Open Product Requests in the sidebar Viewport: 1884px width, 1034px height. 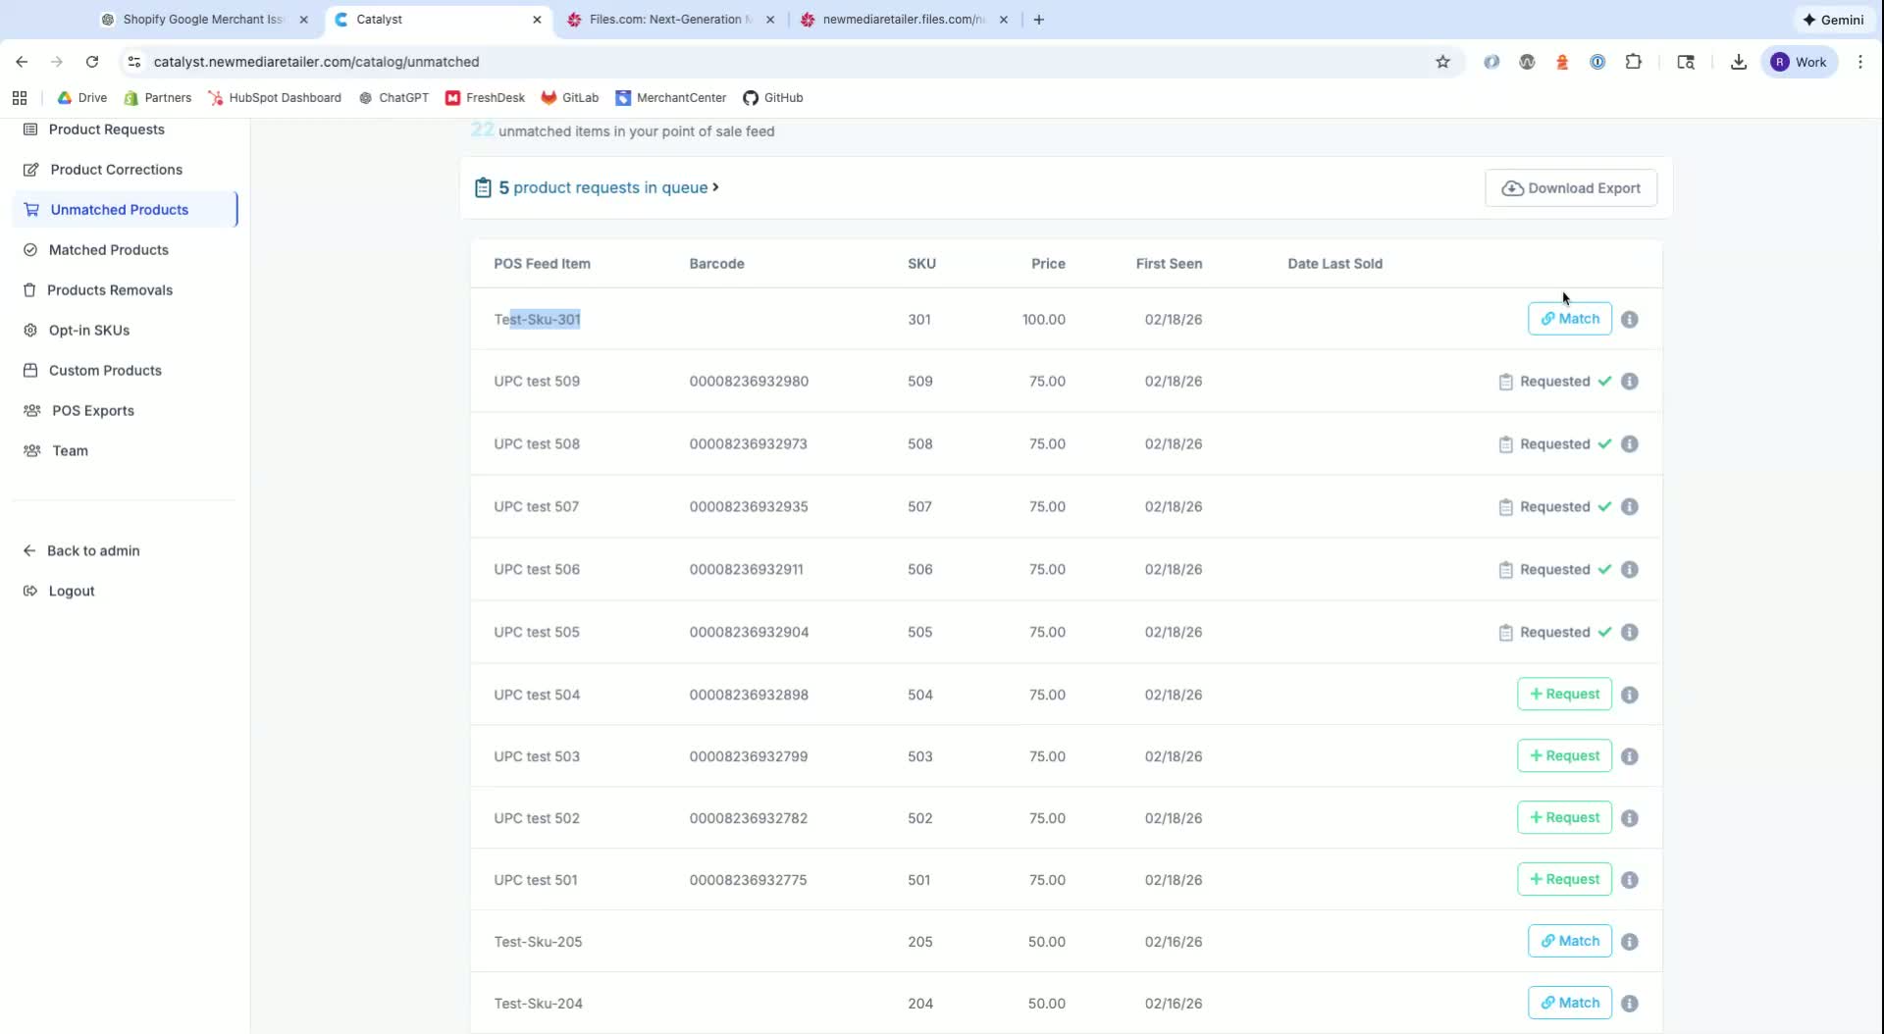pos(106,129)
